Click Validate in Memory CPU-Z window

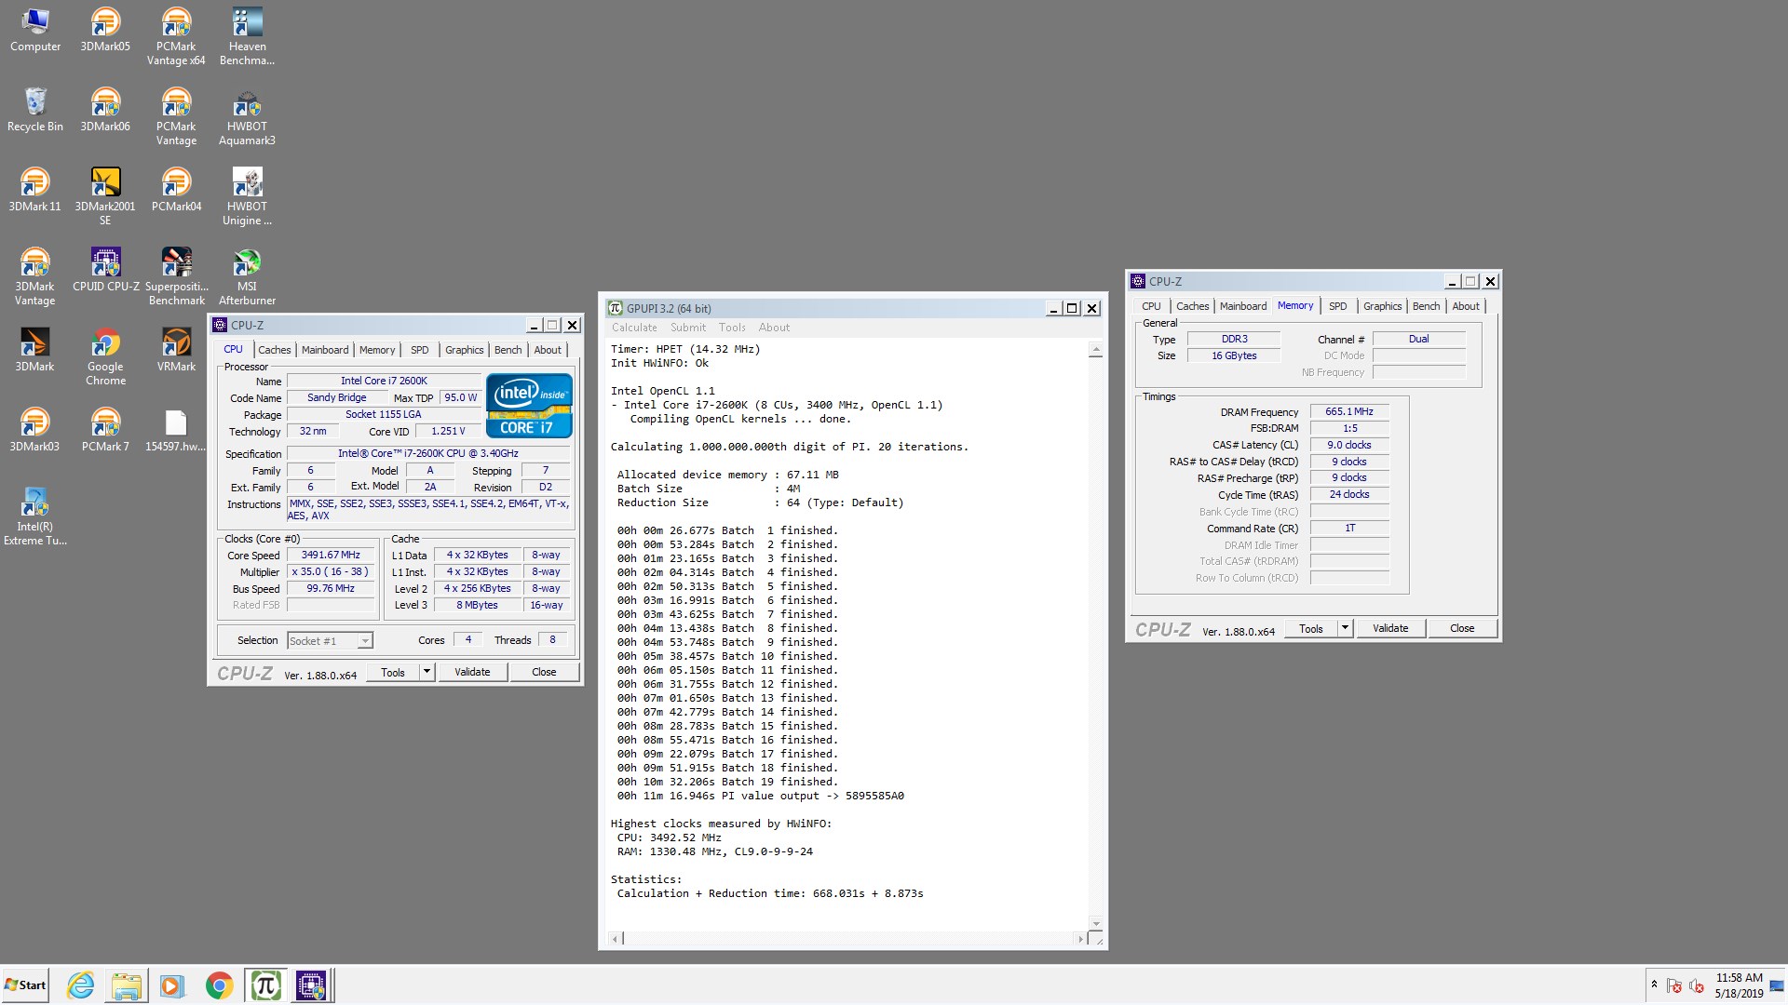tap(1390, 628)
